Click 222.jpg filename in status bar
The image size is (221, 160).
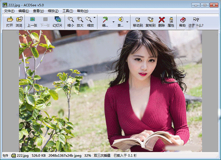click(x=22, y=156)
